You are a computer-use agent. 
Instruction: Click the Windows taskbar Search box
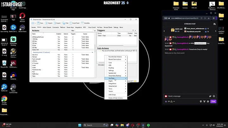tap(96, 125)
